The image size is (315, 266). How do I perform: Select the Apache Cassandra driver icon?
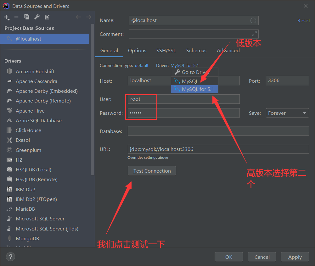coord(9,81)
